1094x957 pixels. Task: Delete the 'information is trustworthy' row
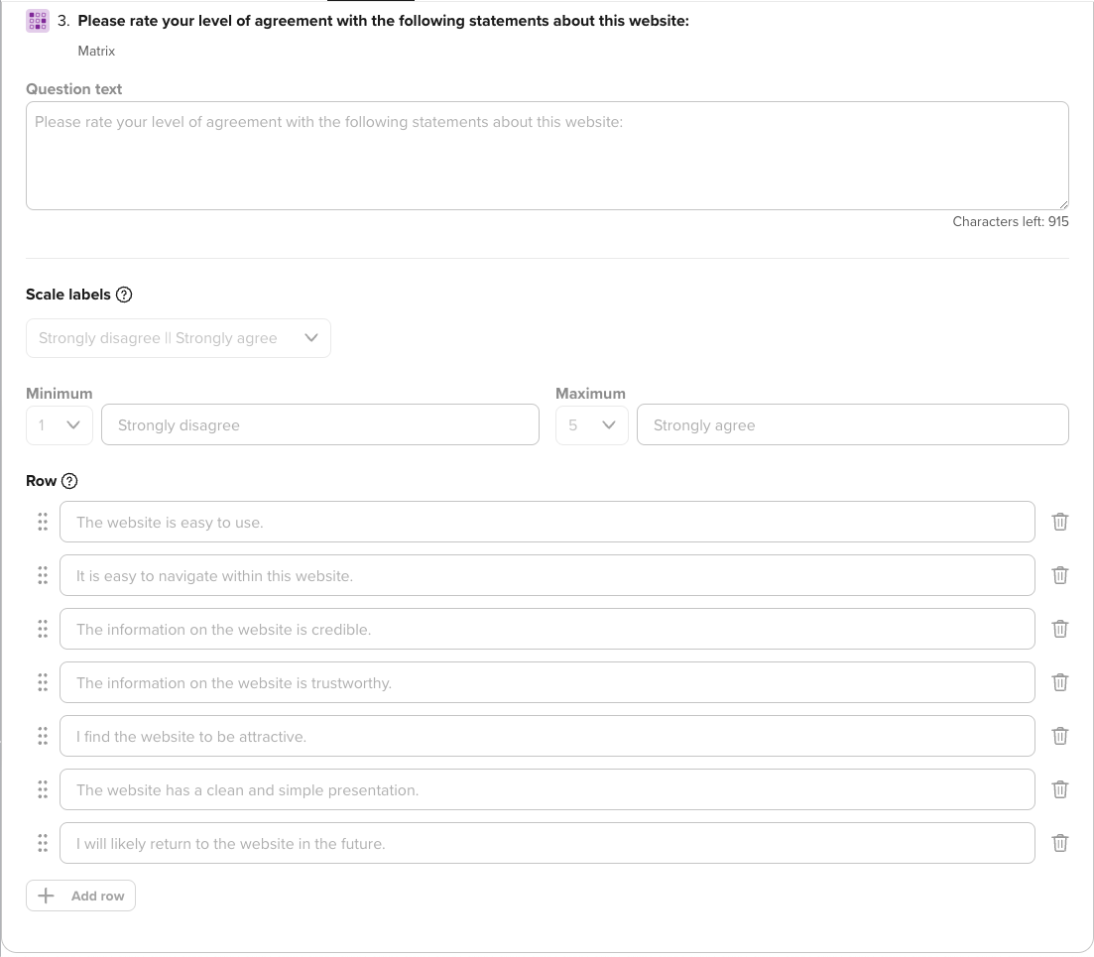[x=1060, y=682]
